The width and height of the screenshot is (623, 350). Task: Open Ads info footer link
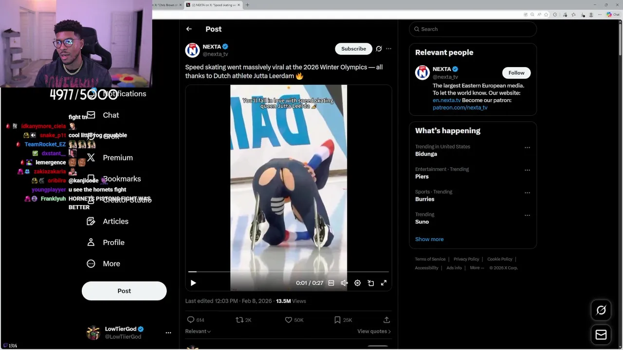coord(454,268)
